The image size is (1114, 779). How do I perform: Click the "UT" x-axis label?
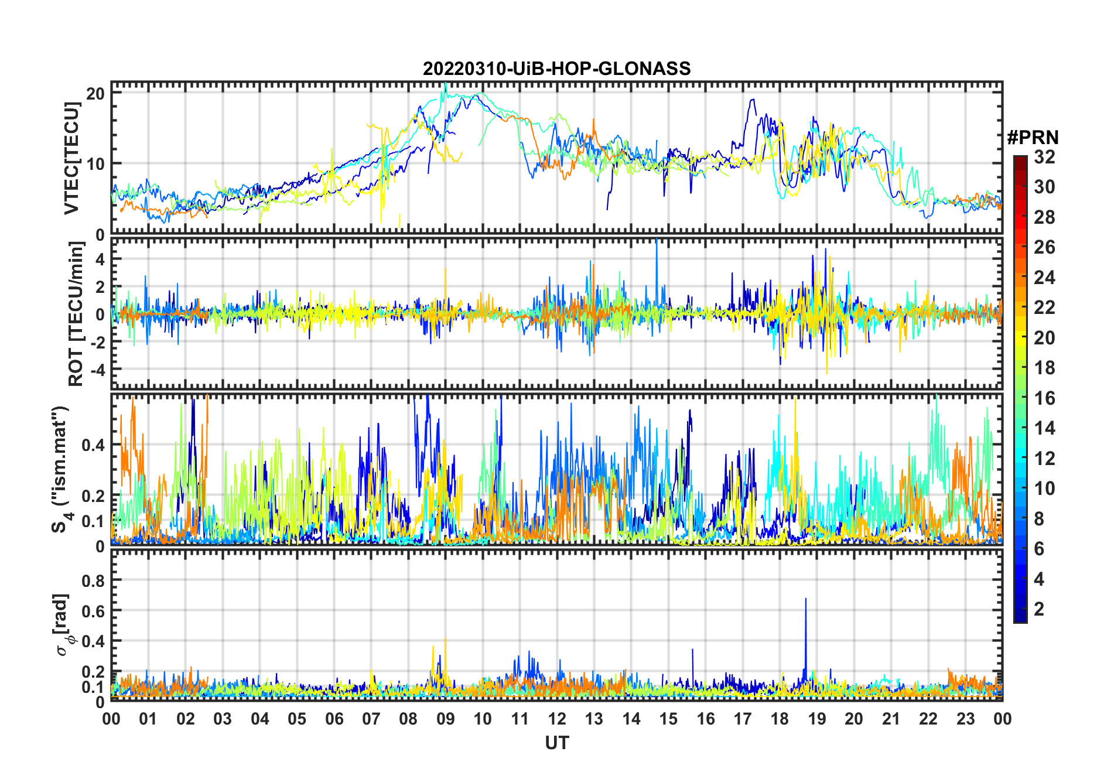[557, 743]
